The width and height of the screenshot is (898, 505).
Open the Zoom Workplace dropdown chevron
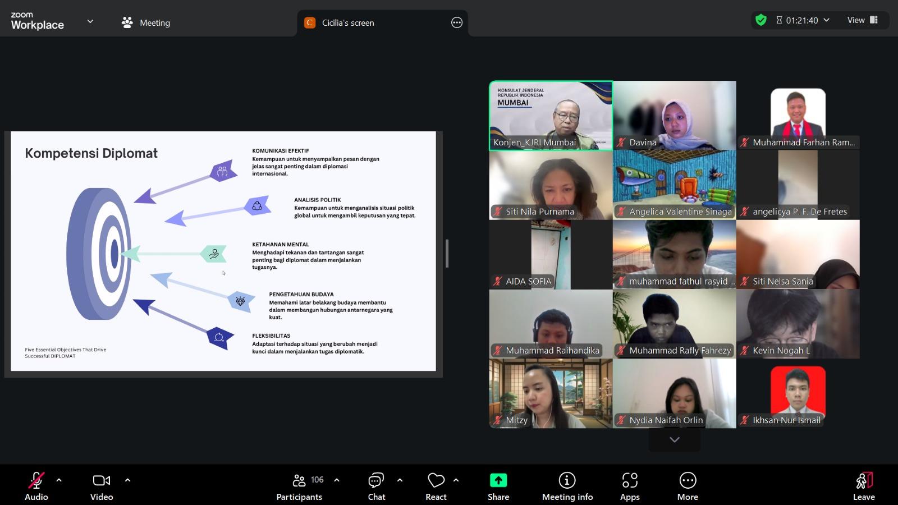(x=90, y=22)
